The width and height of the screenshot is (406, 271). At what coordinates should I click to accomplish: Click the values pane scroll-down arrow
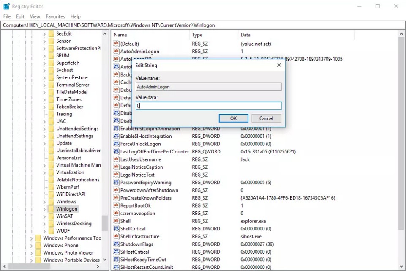coord(401,266)
